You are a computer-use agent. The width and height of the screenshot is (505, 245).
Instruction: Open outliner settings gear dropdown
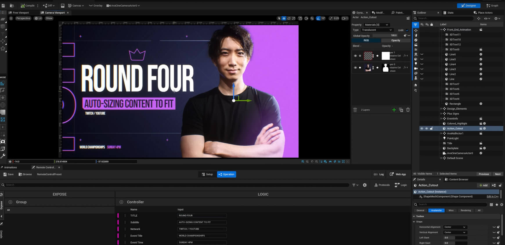(x=497, y=19)
